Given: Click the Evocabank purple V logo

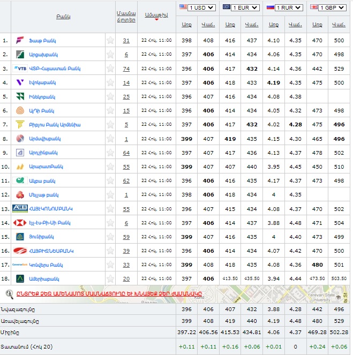Looking at the screenshot, I should [20, 82].
